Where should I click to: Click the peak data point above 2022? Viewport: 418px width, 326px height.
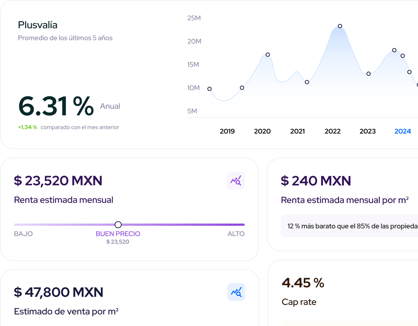[340, 26]
